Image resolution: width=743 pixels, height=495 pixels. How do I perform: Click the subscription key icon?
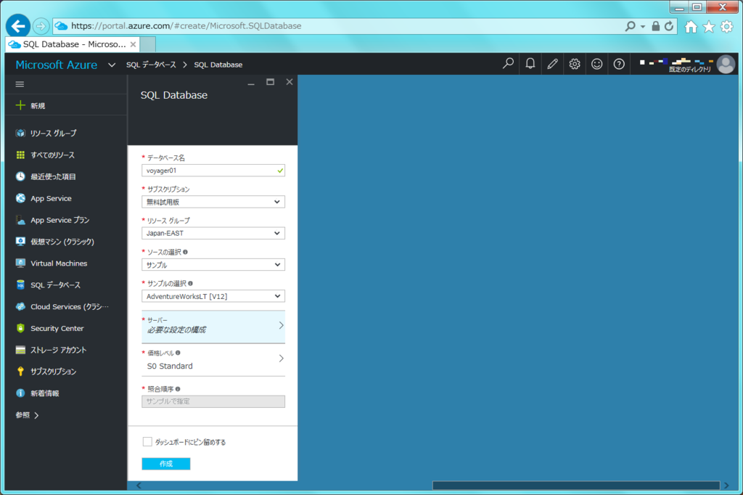tap(20, 372)
